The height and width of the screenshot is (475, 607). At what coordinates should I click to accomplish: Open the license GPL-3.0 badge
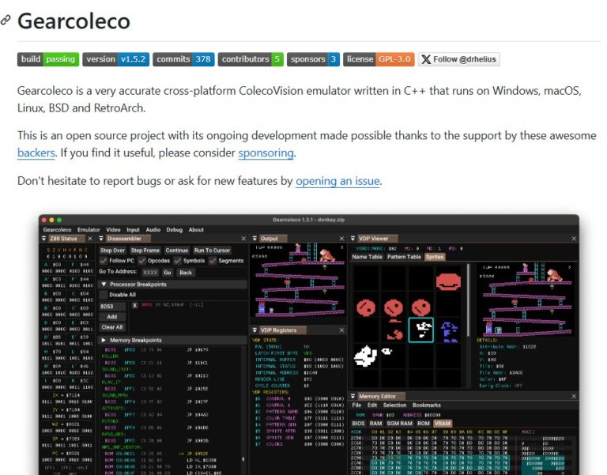[x=379, y=59]
